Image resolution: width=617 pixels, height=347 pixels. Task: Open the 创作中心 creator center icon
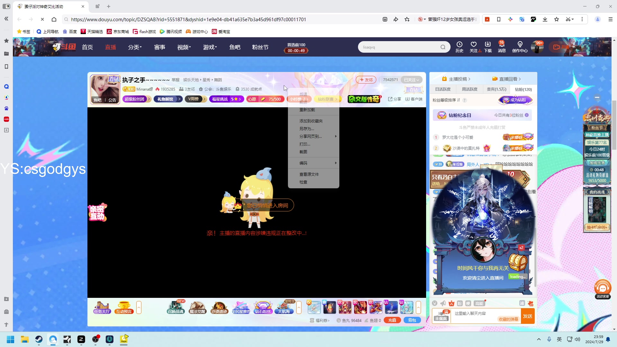coord(520,47)
